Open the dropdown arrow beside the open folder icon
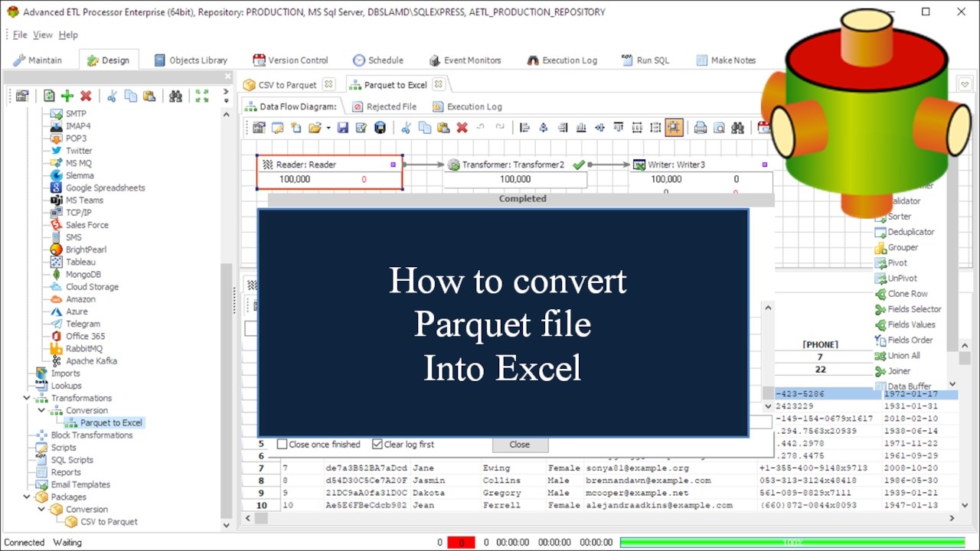 328,128
